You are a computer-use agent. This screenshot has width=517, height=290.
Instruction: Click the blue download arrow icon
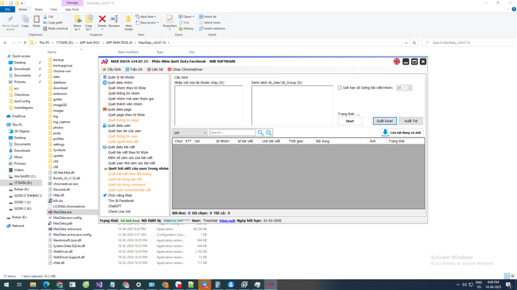point(385,132)
